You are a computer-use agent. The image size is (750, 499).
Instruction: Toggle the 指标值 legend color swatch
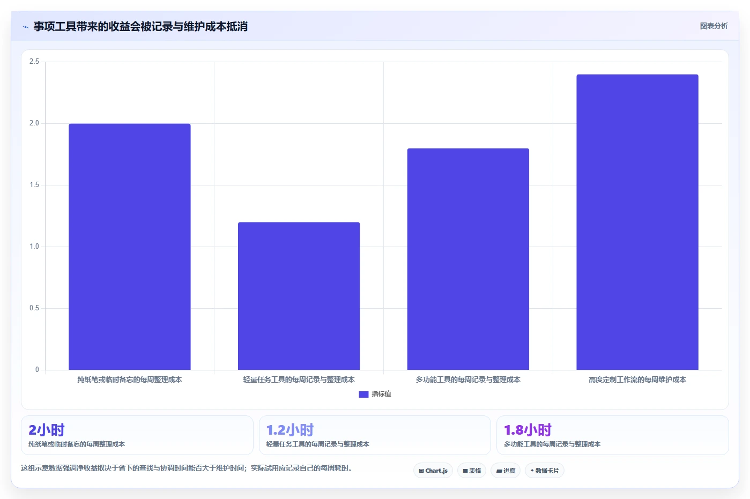[x=363, y=394]
